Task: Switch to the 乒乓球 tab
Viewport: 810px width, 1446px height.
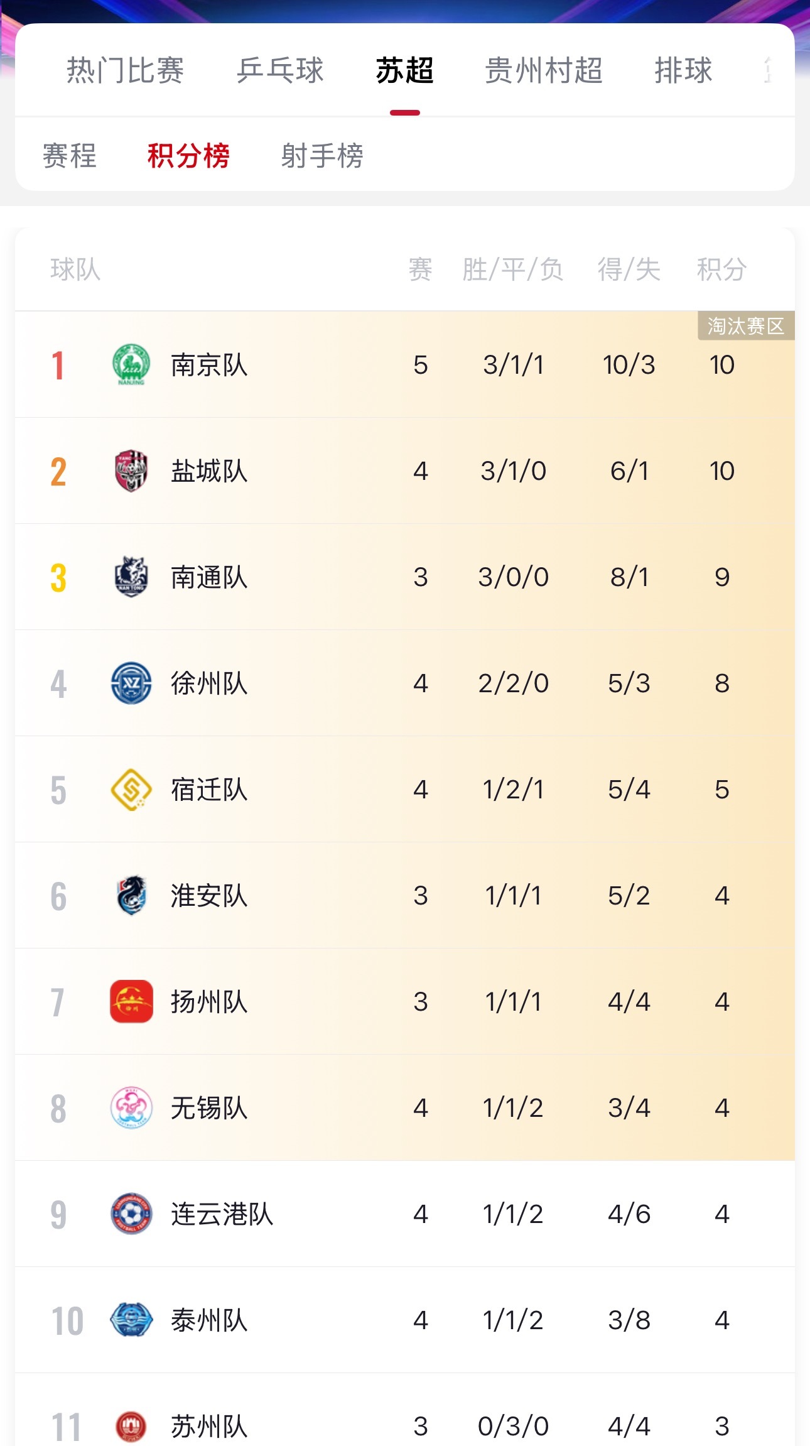Action: coord(280,70)
